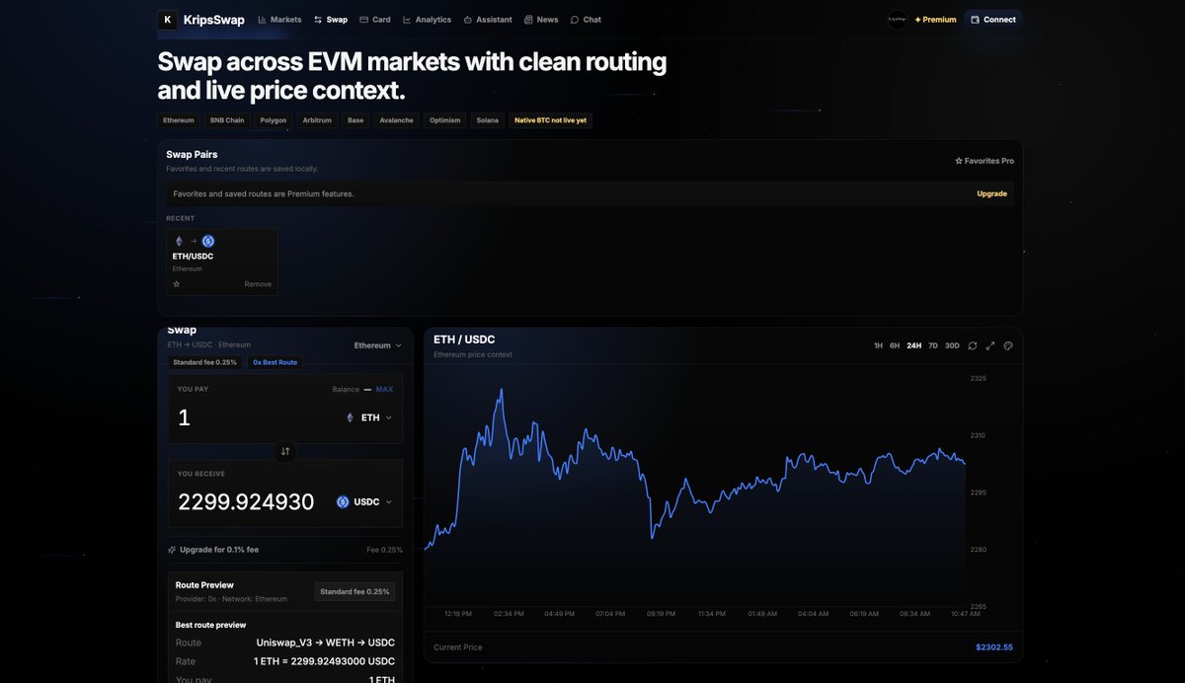Set chart range to 1H
This screenshot has width=1185, height=683.
click(x=879, y=345)
